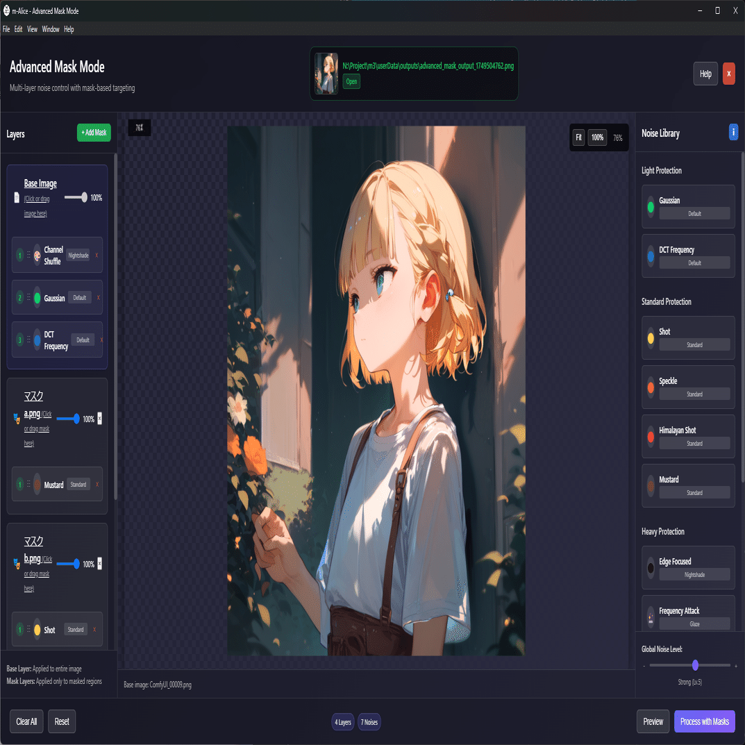
Task: Adjust the Global Noise Level slider
Action: point(689,665)
